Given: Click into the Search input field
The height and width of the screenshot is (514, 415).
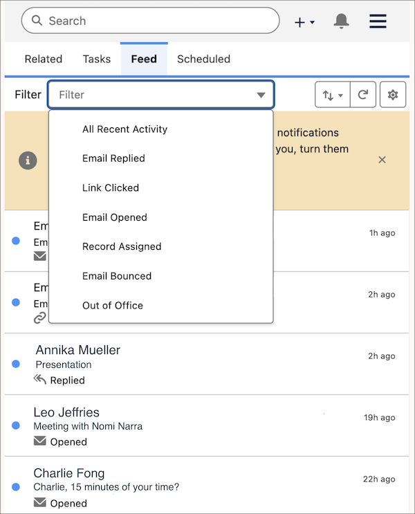Looking at the screenshot, I should coord(151,21).
